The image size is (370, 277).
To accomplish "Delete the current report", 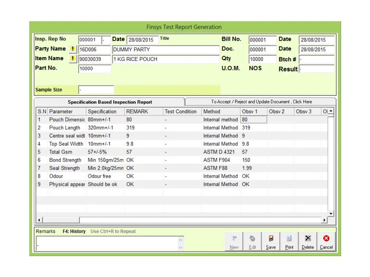I will 308,241.
